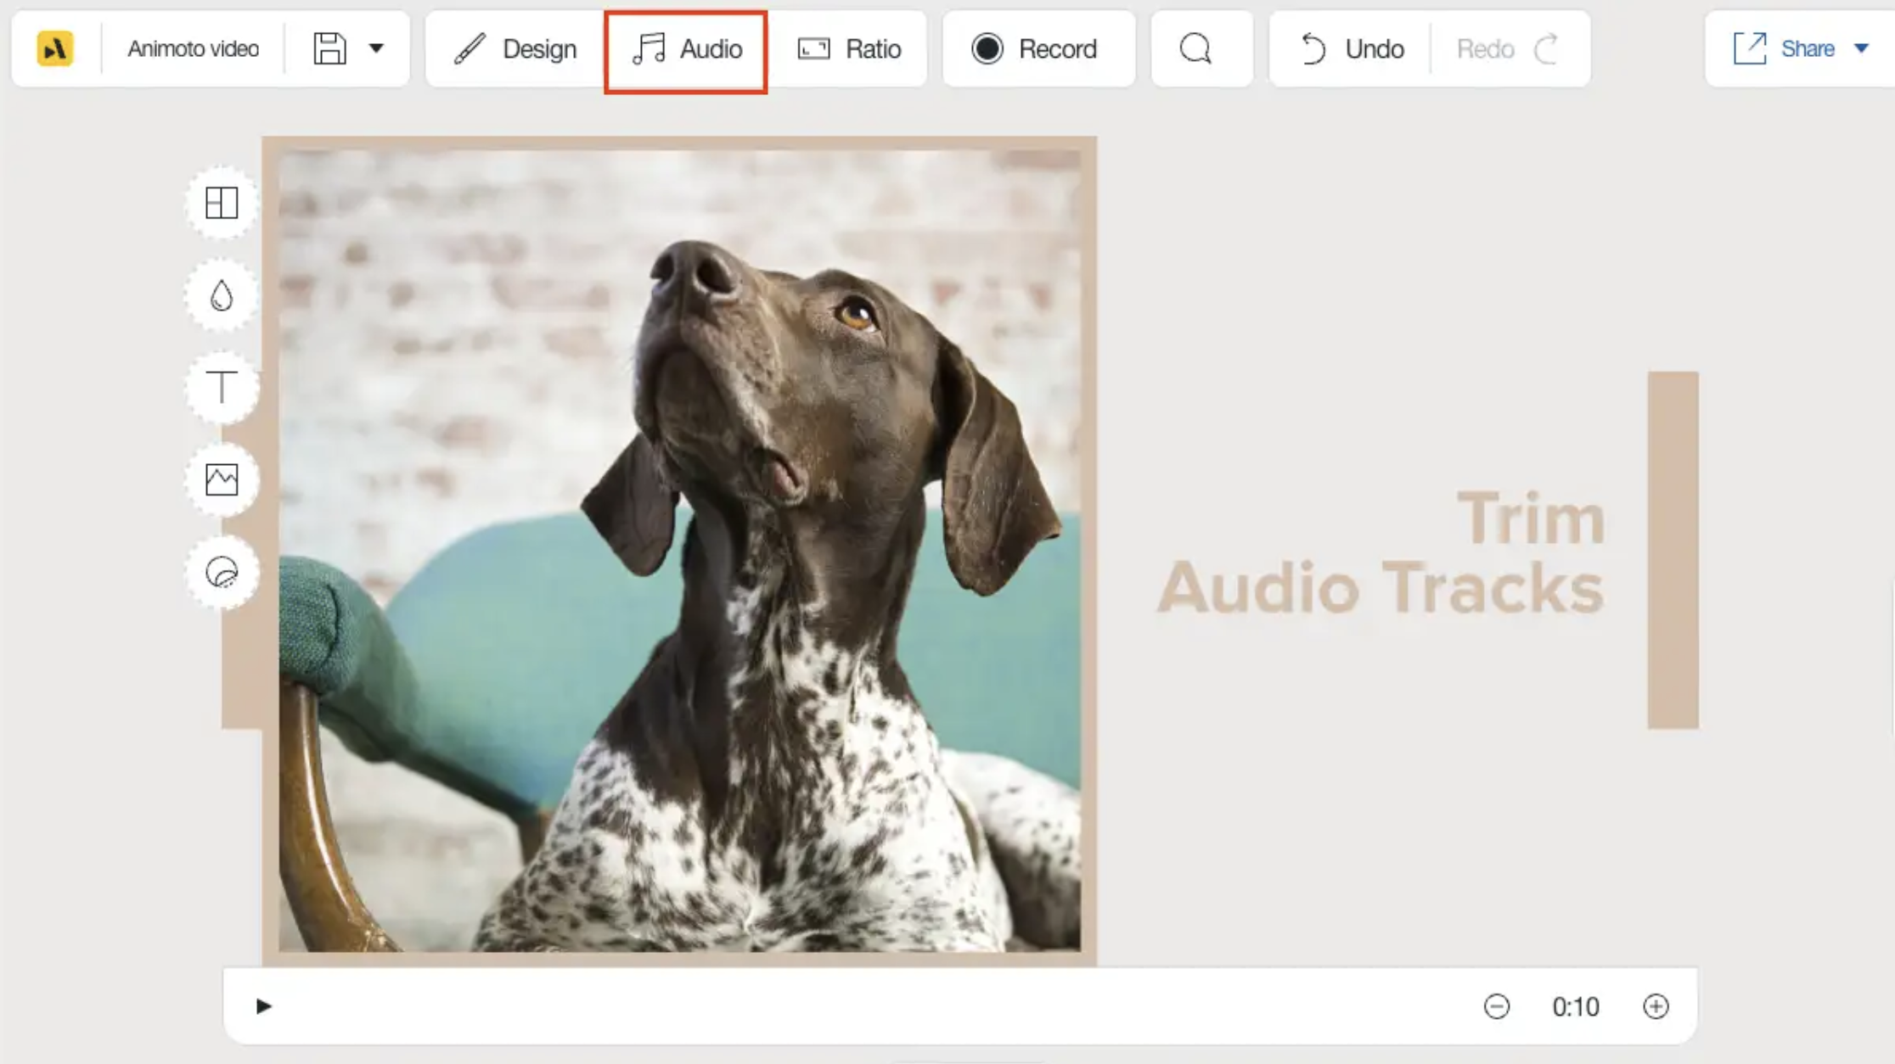Decrease duration with minus button
The height and width of the screenshot is (1064, 1895).
(x=1496, y=1006)
